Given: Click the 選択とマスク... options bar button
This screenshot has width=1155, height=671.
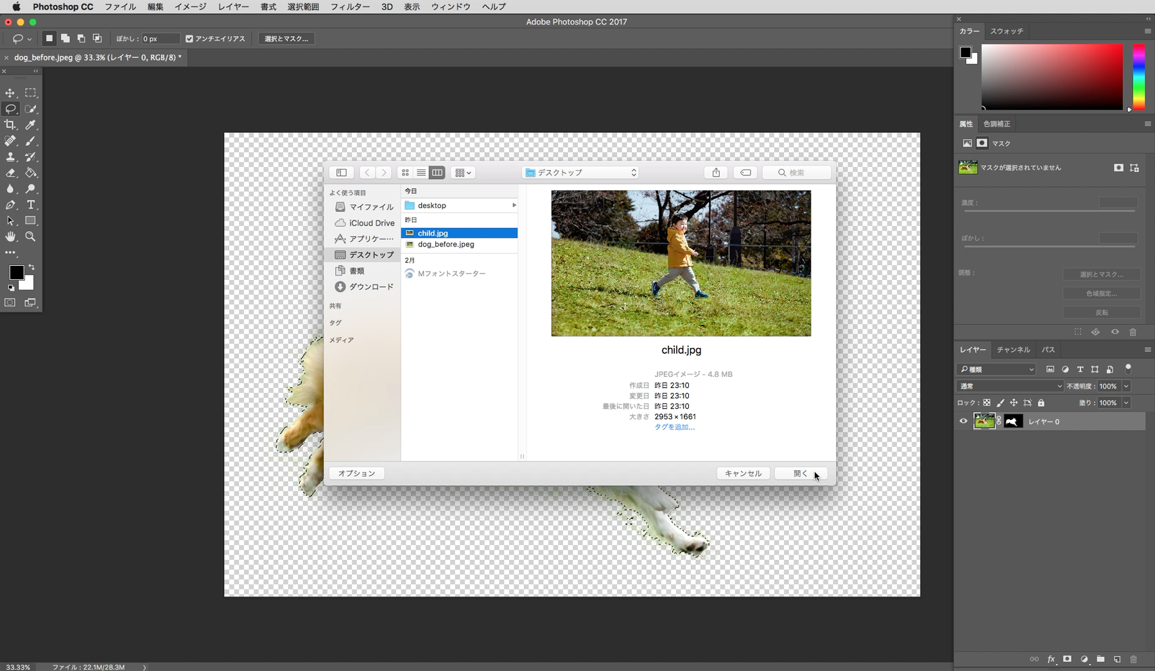Looking at the screenshot, I should click(x=286, y=39).
